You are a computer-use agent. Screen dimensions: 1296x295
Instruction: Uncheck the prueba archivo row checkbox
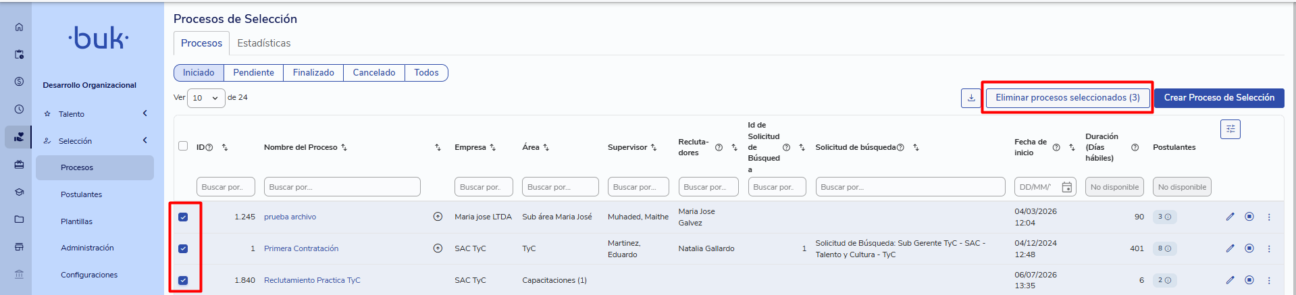pos(183,217)
